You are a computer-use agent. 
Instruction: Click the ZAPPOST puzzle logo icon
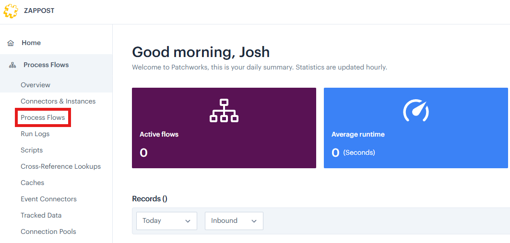pos(11,11)
